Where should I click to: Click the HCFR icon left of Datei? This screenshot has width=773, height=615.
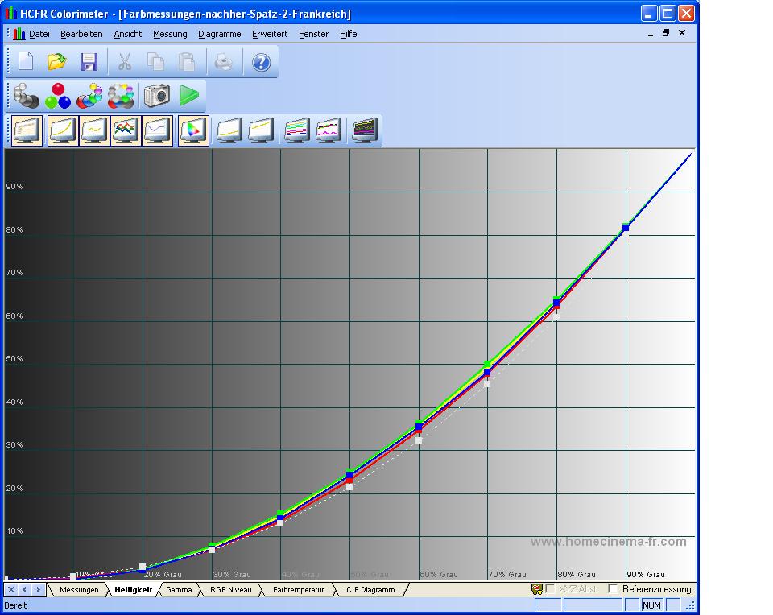tap(19, 34)
